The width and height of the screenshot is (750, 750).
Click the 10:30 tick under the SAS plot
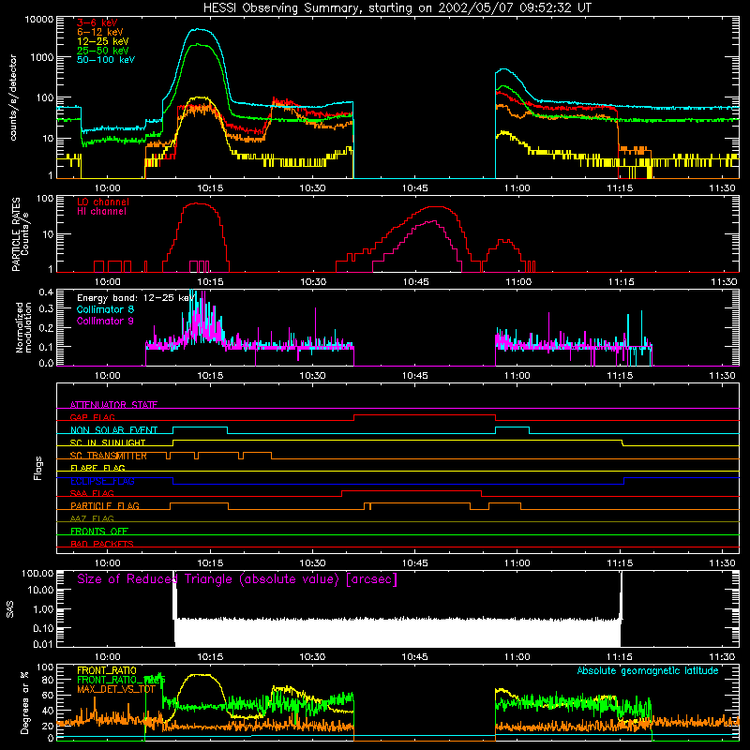(312, 657)
